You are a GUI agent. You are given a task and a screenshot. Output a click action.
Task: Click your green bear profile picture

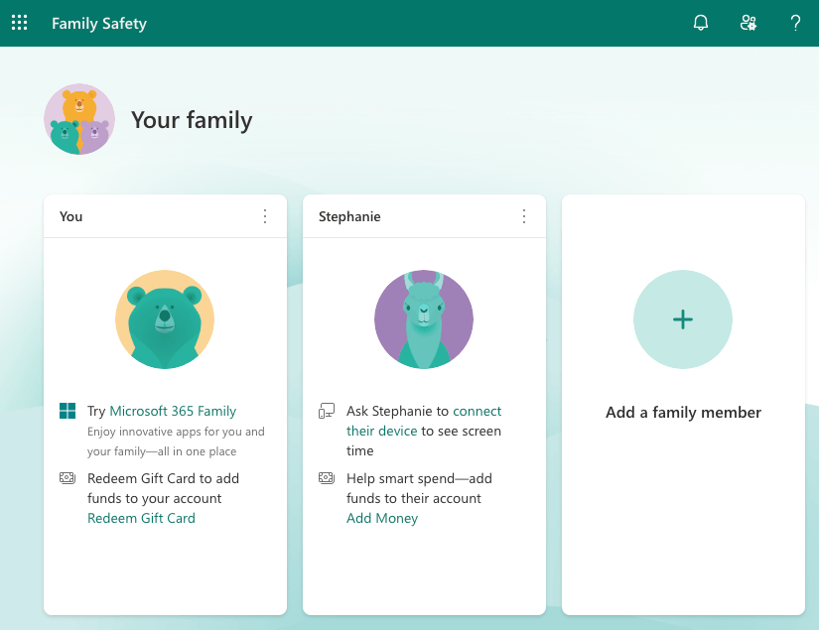(x=165, y=319)
